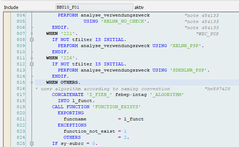Image resolution: width=239 pixels, height=147 pixels.
Task: Collapse the IF block at line 812
Action: 32,64
